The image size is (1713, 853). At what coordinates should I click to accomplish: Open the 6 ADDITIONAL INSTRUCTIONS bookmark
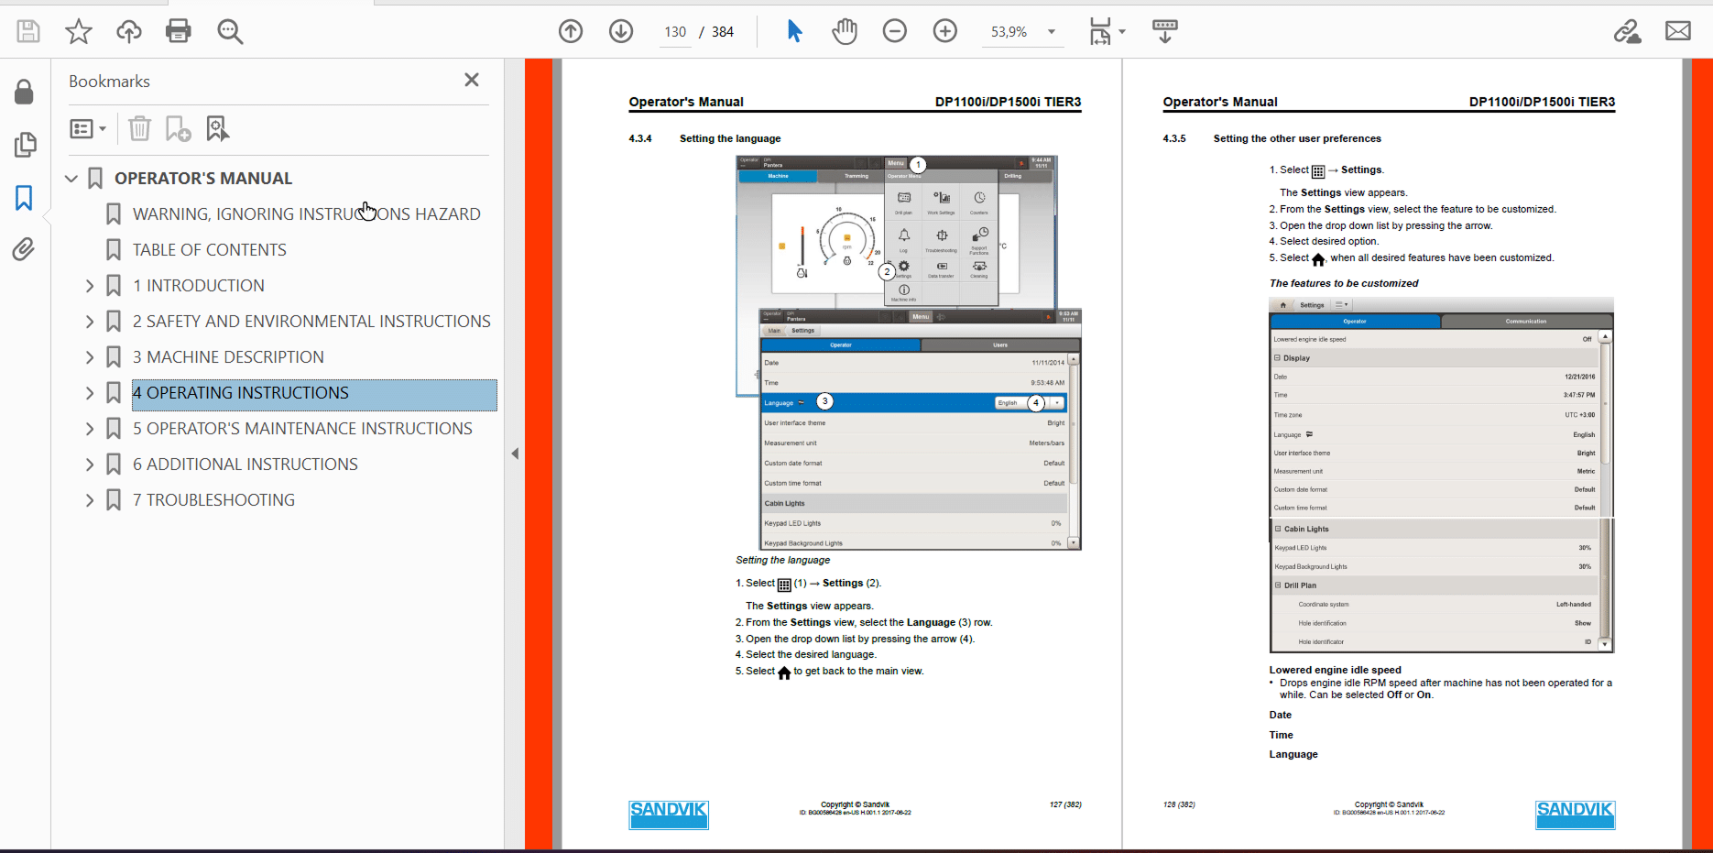tap(245, 465)
